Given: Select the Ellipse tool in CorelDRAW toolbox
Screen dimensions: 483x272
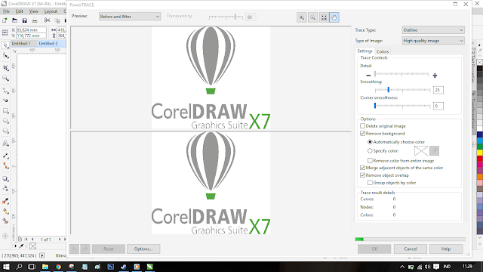Looking at the screenshot, I should click(5, 121).
